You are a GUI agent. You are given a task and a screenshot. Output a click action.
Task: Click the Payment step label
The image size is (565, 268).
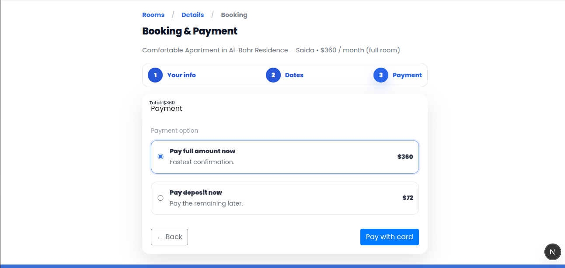click(407, 75)
